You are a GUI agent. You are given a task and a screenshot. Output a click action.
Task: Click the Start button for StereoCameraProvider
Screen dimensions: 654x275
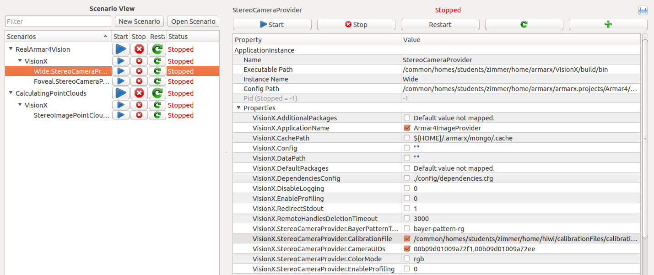click(272, 25)
